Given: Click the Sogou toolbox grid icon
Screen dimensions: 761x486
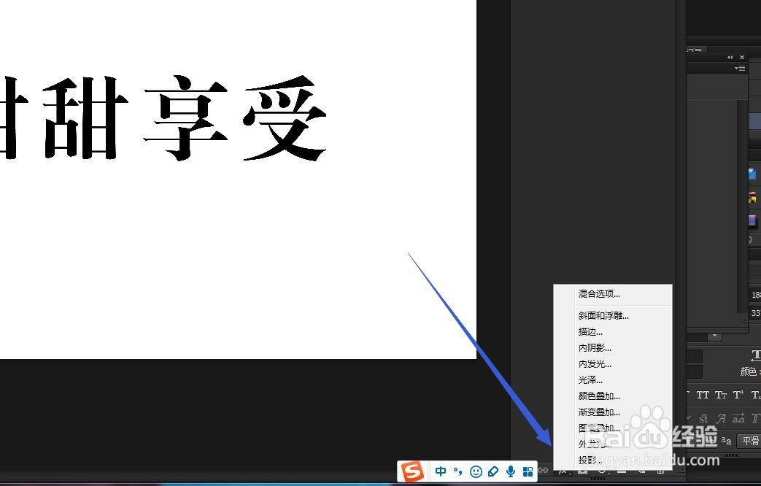Looking at the screenshot, I should coord(528,471).
